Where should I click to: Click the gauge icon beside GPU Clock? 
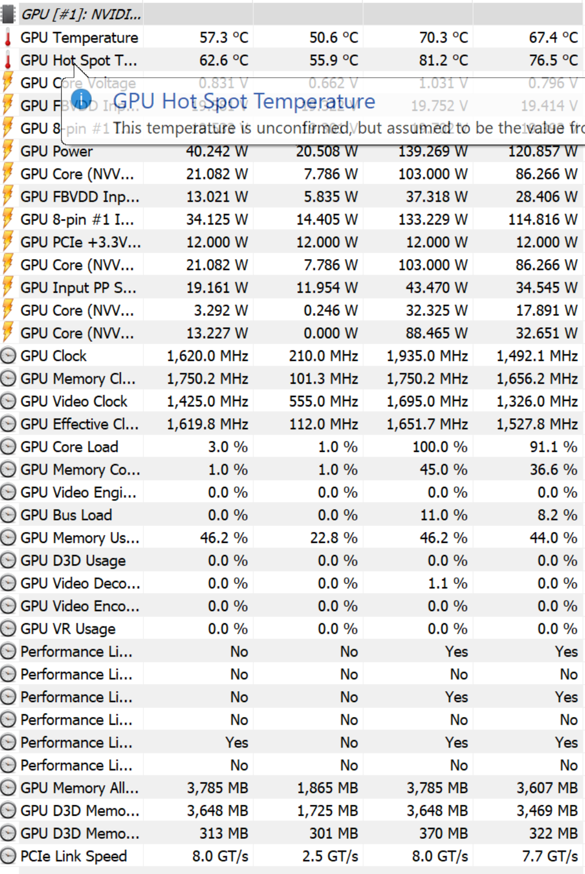click(x=8, y=356)
